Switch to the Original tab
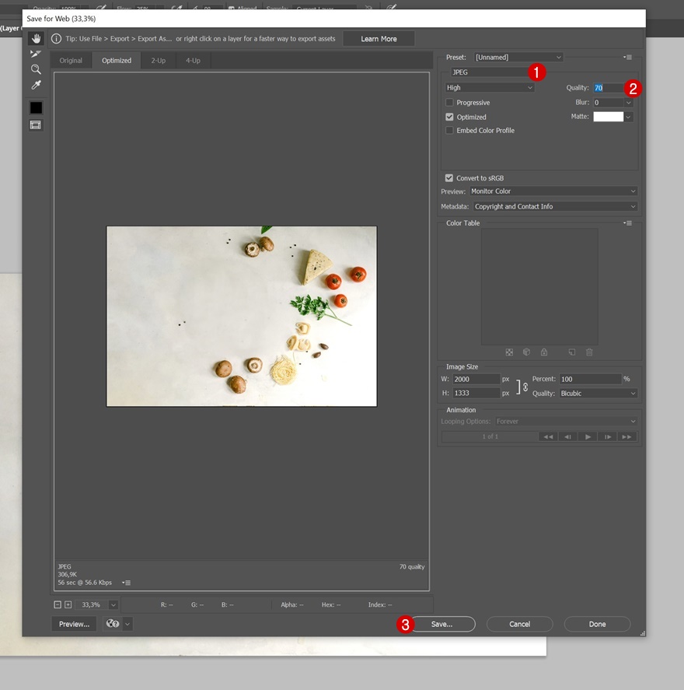The image size is (684, 690). click(71, 61)
